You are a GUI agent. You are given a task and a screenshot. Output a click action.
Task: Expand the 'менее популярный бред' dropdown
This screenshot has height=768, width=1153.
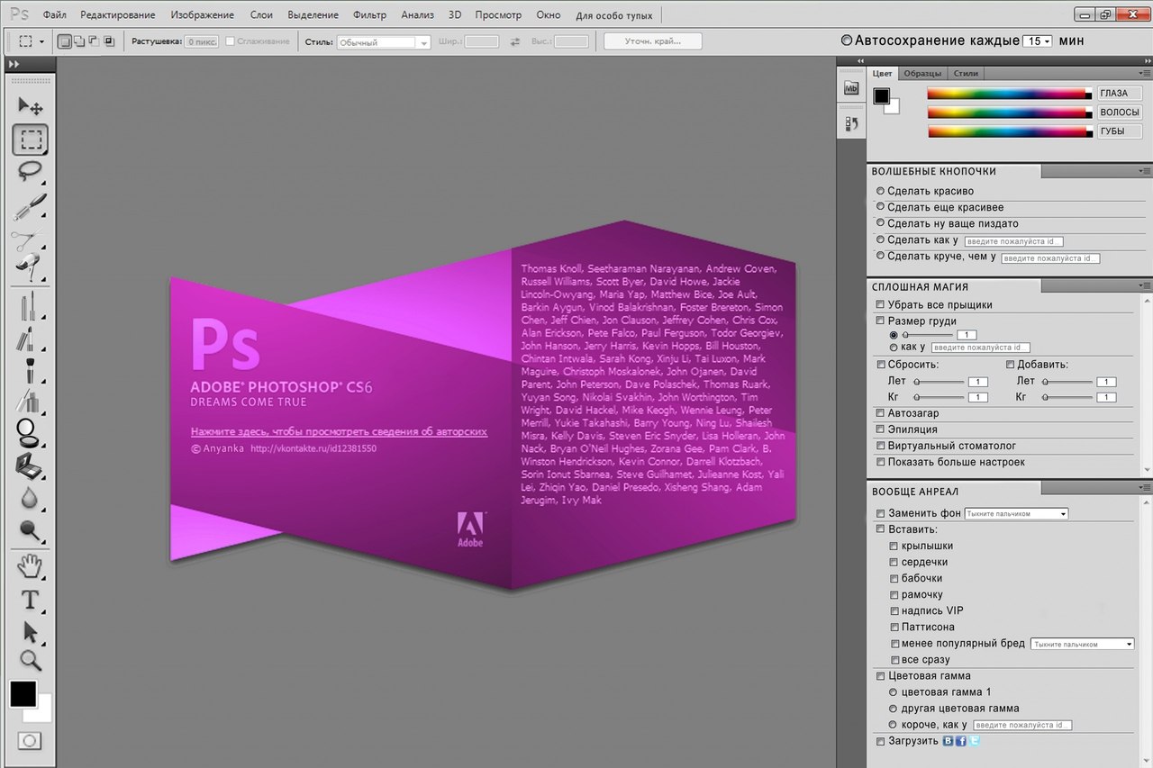point(1082,645)
